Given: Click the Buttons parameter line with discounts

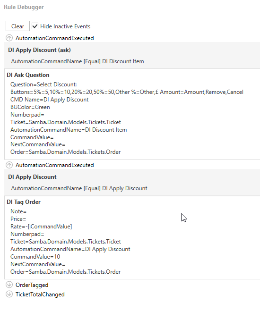Looking at the screenshot, I should point(127,92).
